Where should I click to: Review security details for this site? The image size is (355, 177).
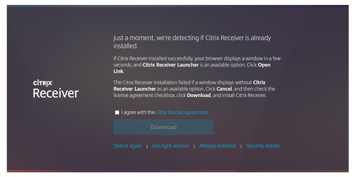click(x=263, y=146)
